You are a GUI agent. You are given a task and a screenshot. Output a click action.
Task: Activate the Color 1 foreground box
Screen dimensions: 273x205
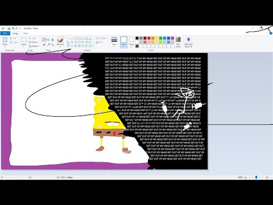[123, 42]
